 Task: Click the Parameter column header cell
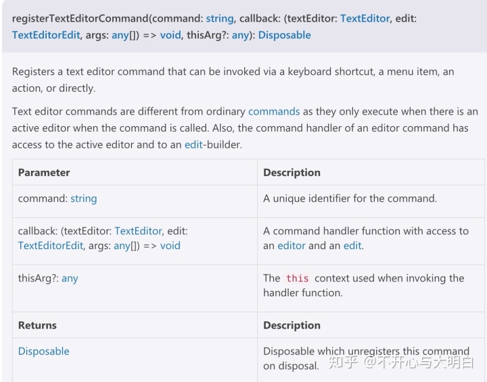point(135,172)
